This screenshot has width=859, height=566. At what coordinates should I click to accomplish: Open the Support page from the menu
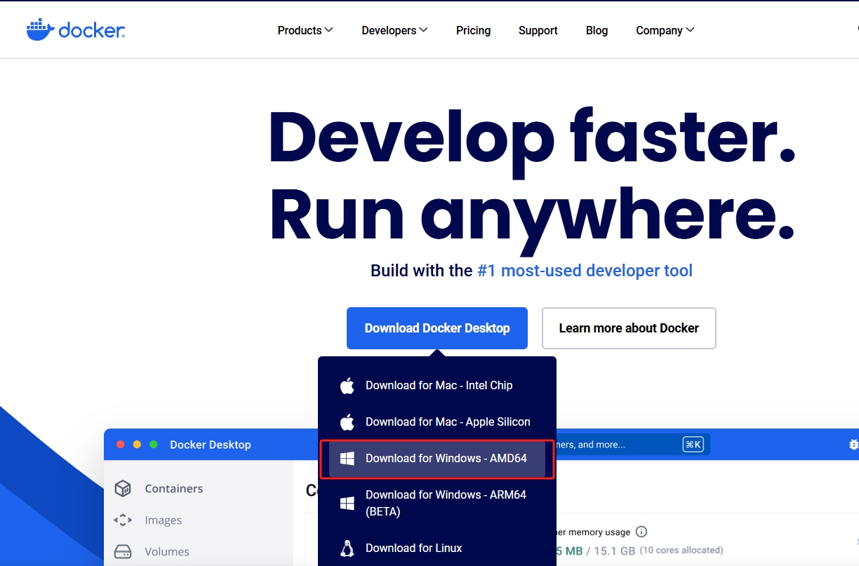tap(538, 30)
